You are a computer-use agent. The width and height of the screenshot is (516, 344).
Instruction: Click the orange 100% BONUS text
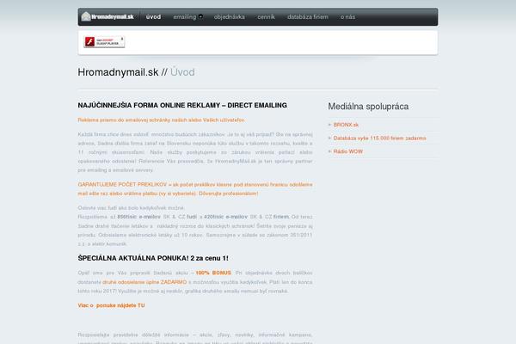(x=213, y=273)
